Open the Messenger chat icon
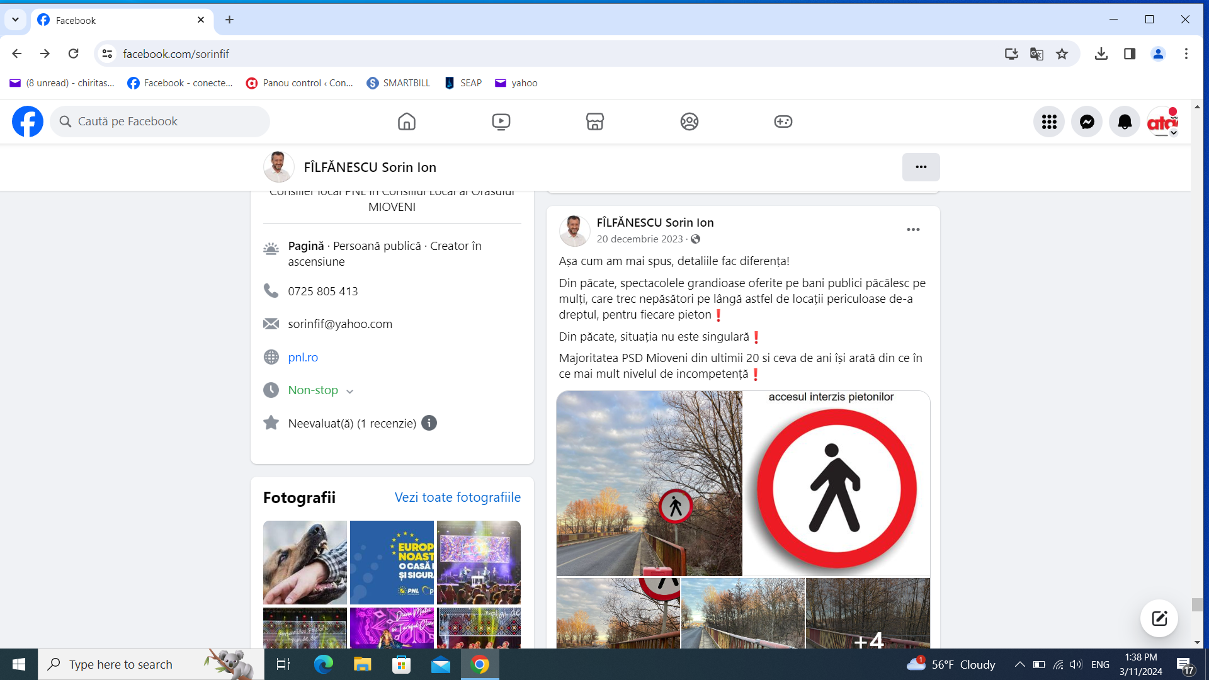This screenshot has height=680, width=1209. pyautogui.click(x=1086, y=122)
